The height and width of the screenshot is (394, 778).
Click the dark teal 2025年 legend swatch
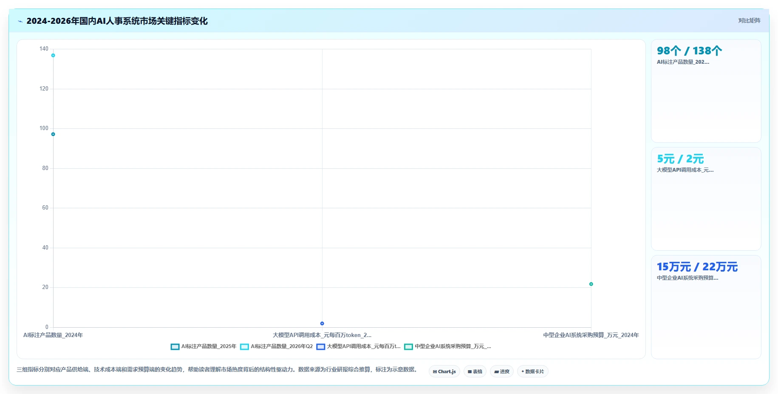[175, 347]
